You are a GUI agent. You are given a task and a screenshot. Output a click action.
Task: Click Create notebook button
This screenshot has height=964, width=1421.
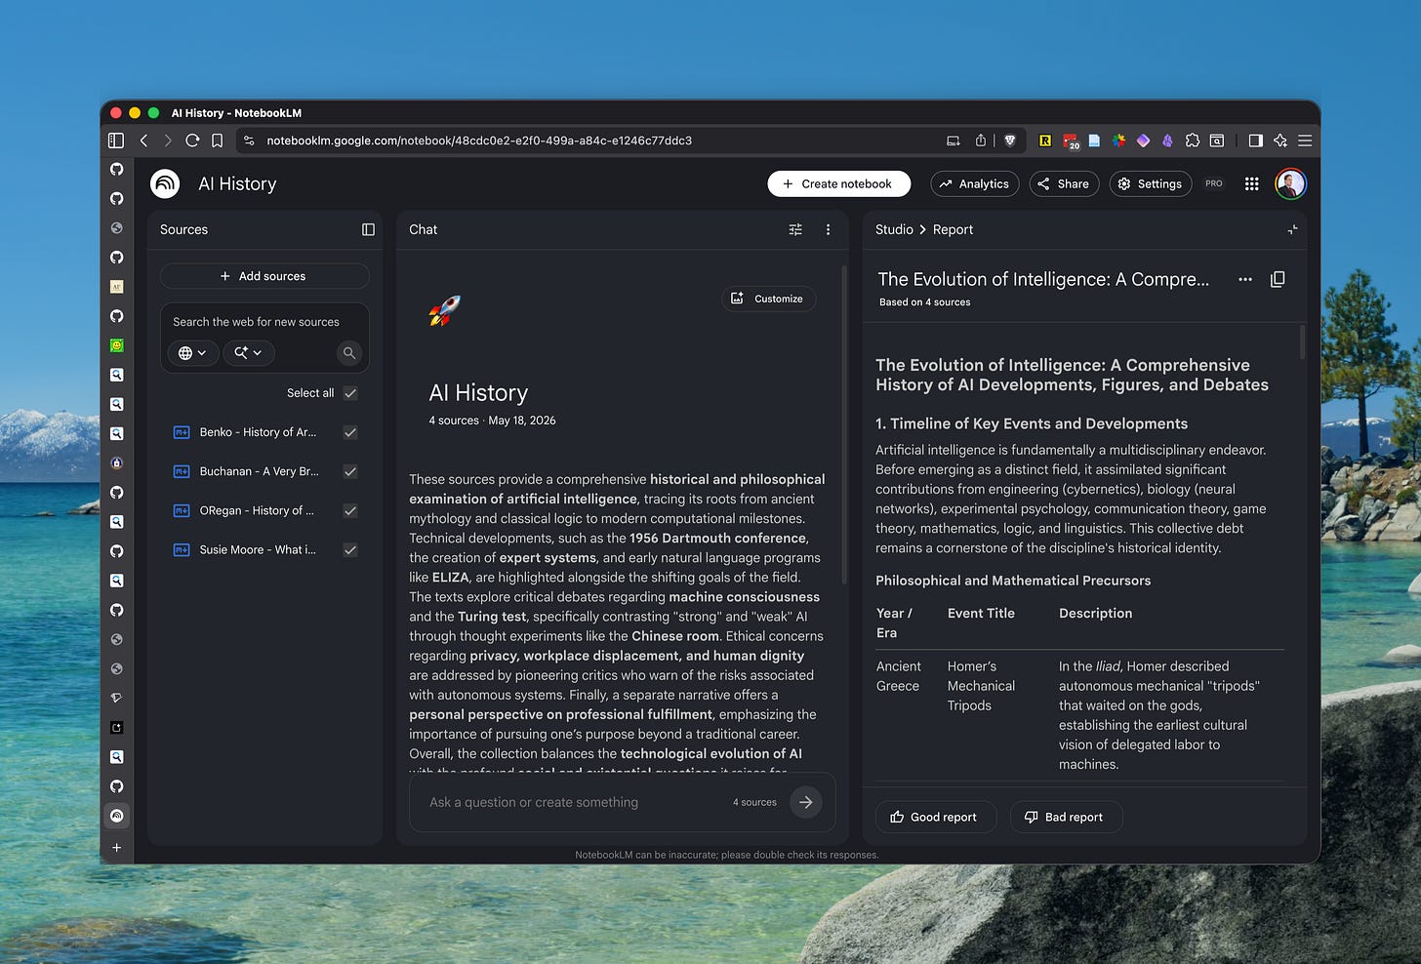pos(838,183)
